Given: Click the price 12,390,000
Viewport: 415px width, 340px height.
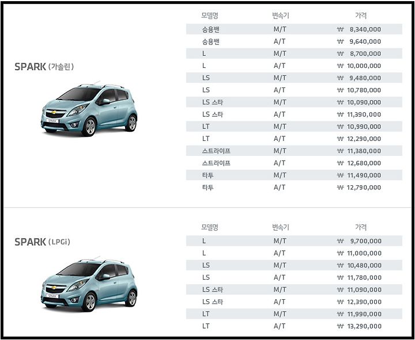Looking at the screenshot, I should click(364, 301).
